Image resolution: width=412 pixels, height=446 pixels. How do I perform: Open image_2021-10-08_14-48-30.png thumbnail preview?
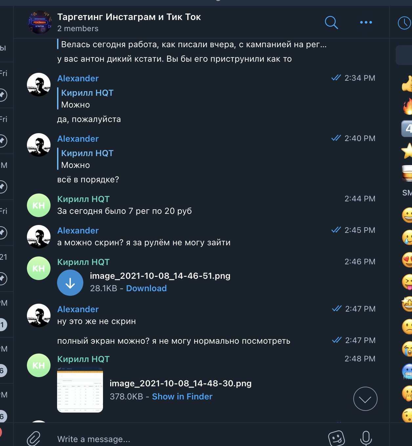(80, 390)
